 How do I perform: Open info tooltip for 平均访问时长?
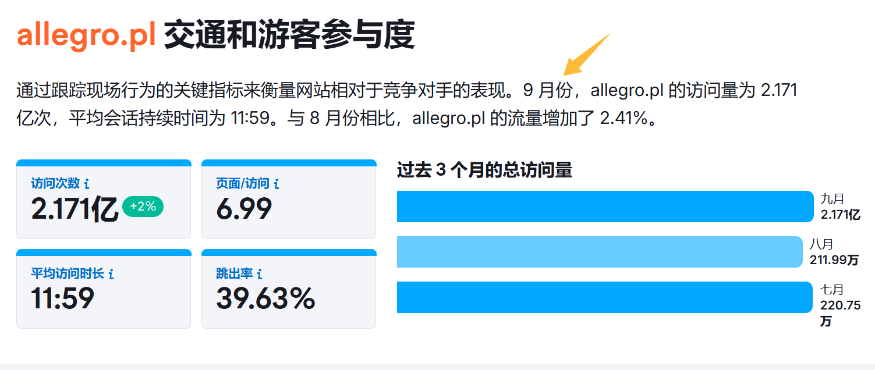(111, 273)
